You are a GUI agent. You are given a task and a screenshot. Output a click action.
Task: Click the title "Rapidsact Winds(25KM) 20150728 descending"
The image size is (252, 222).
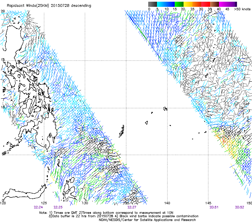coord(49,6)
